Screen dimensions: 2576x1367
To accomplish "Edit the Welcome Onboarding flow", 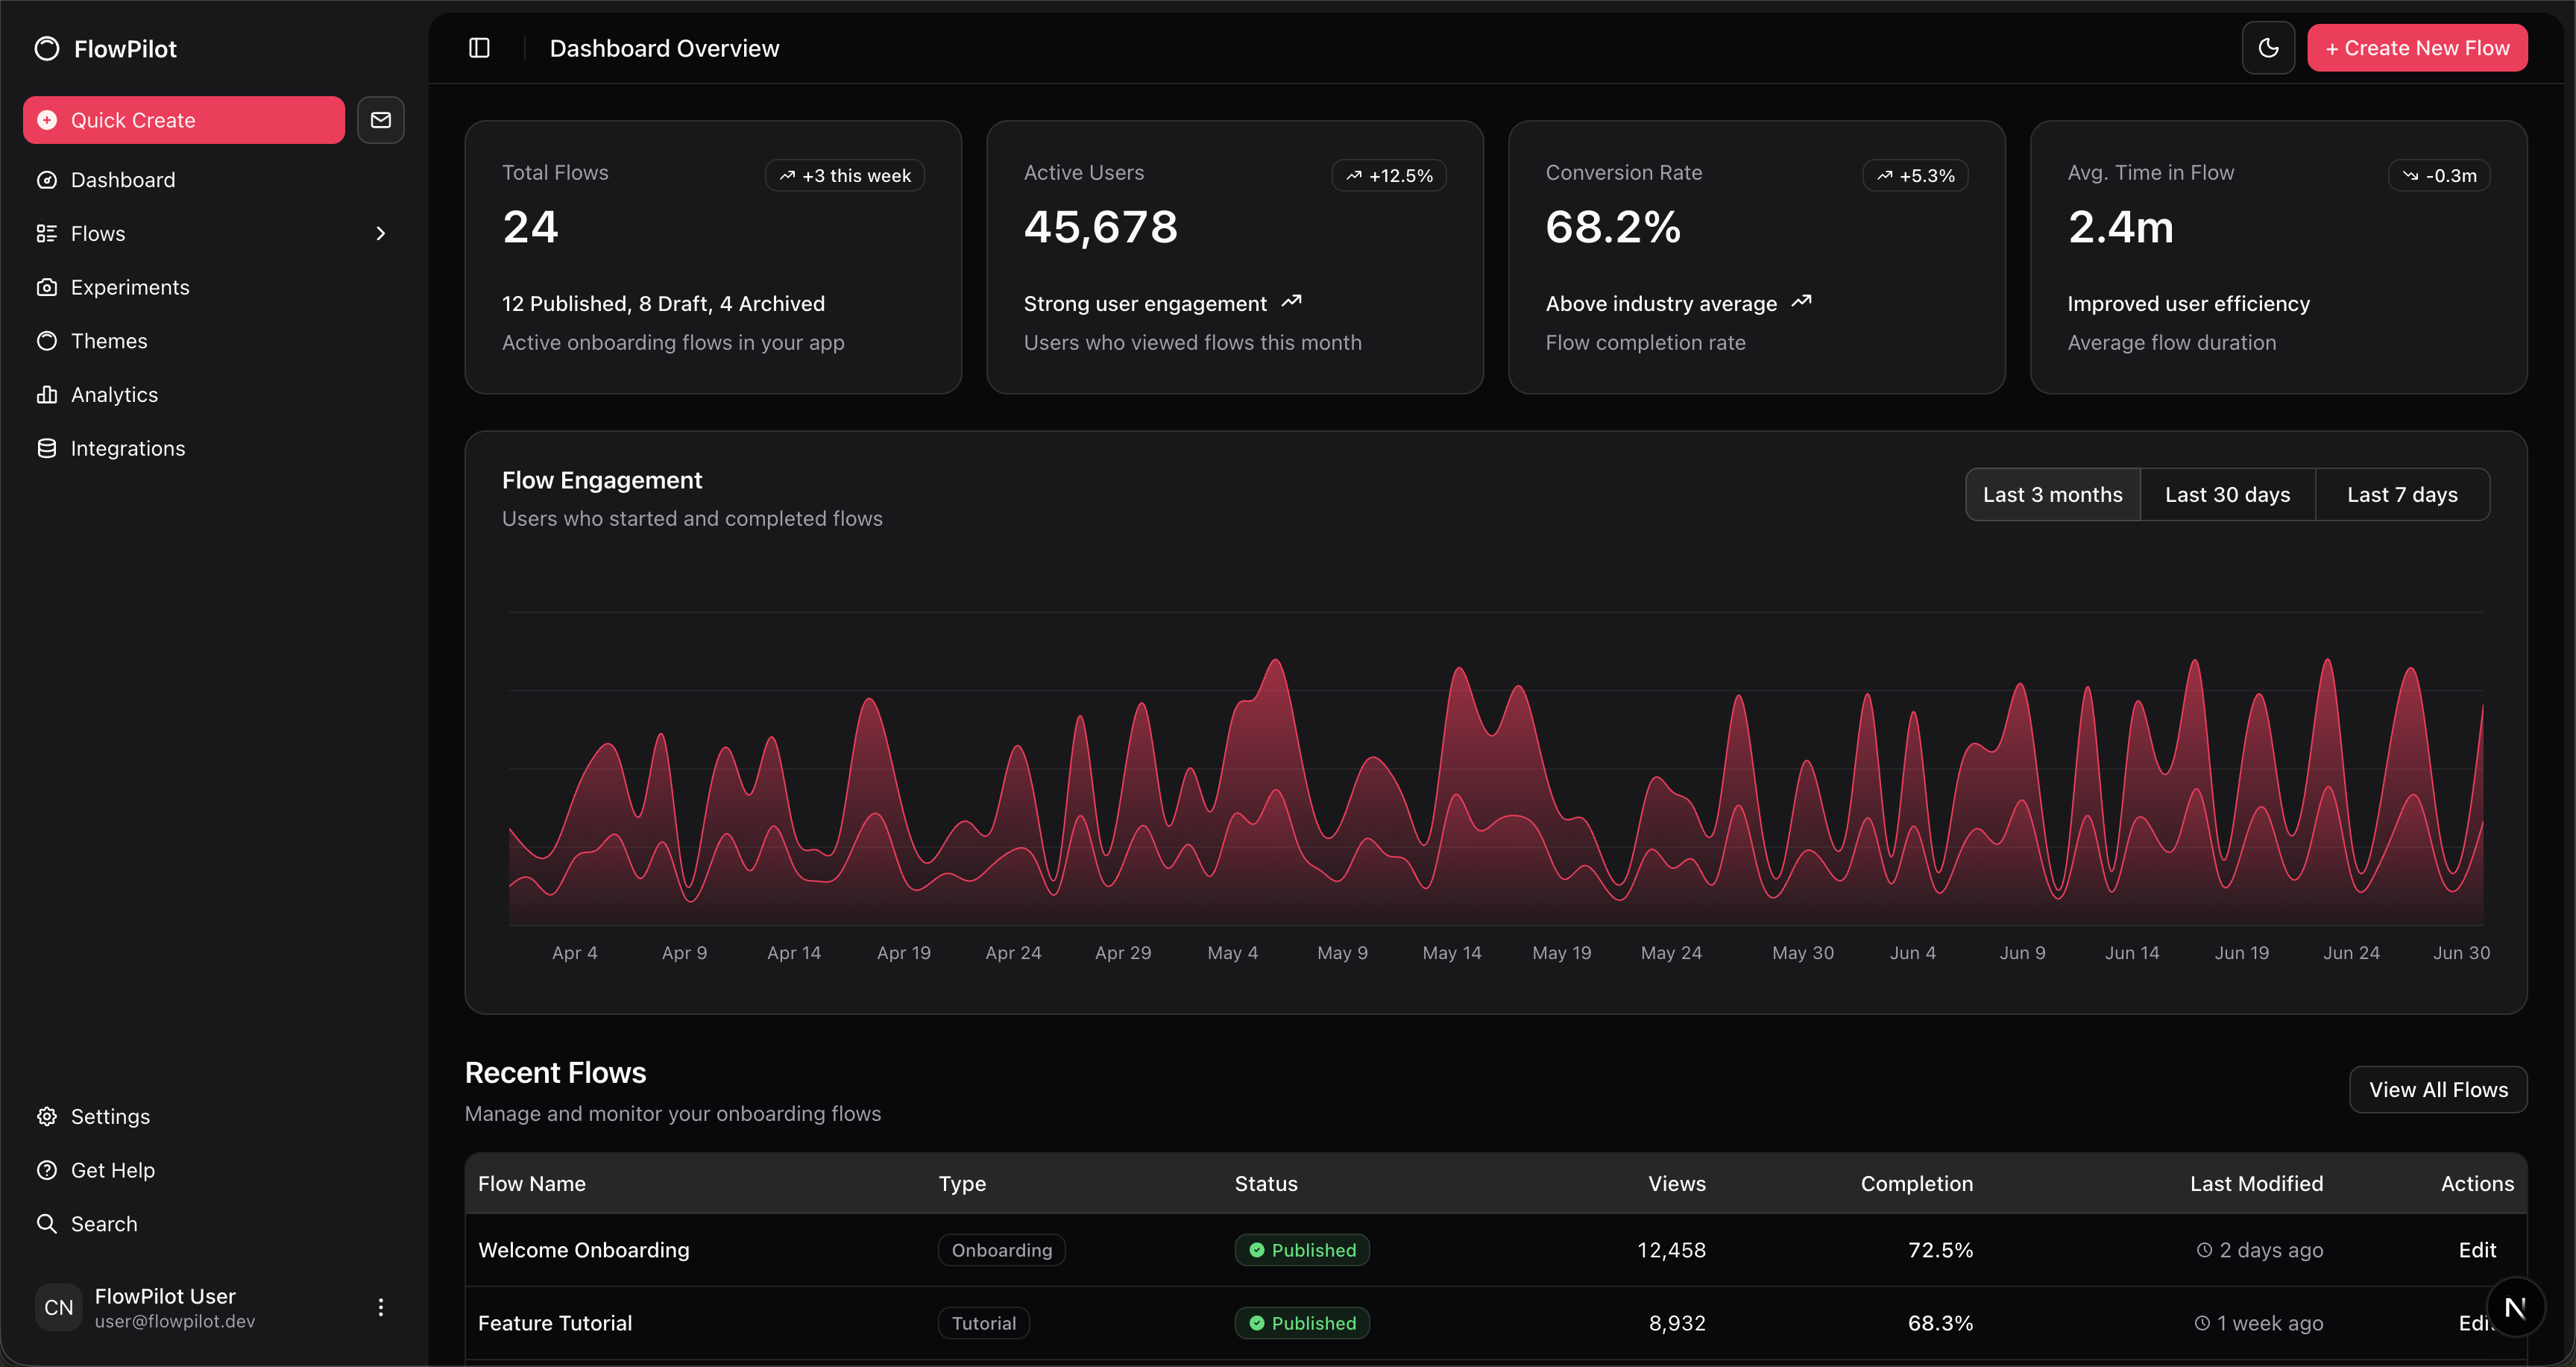I will pyautogui.click(x=2476, y=1250).
